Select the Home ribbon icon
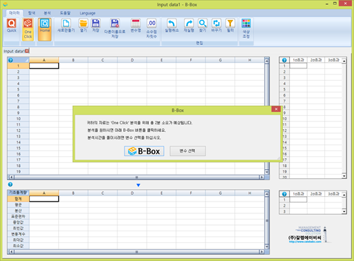This screenshot has width=354, height=261. [45, 29]
